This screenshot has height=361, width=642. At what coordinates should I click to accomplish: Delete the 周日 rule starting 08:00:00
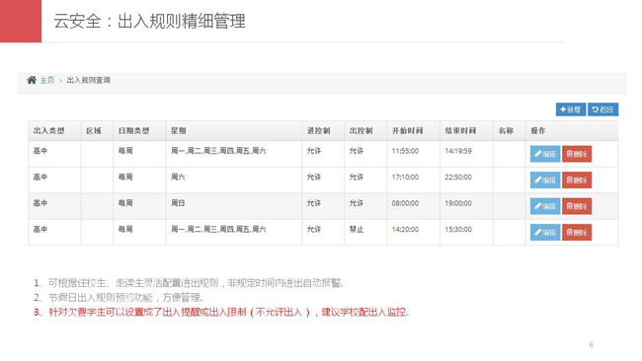click(x=577, y=206)
